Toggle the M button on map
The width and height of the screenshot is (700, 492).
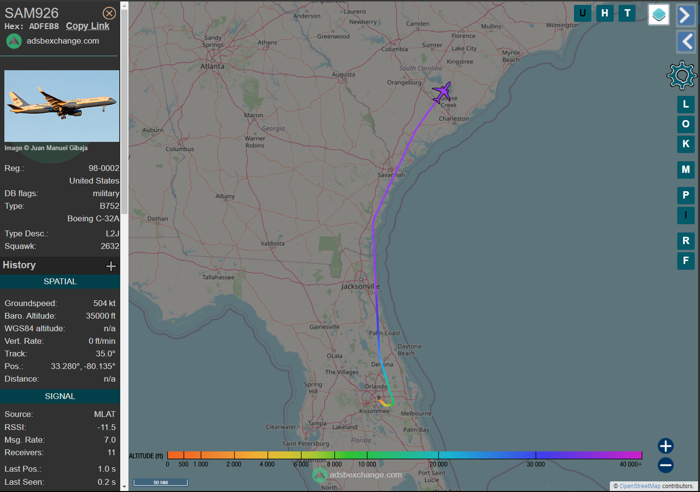pyautogui.click(x=685, y=169)
